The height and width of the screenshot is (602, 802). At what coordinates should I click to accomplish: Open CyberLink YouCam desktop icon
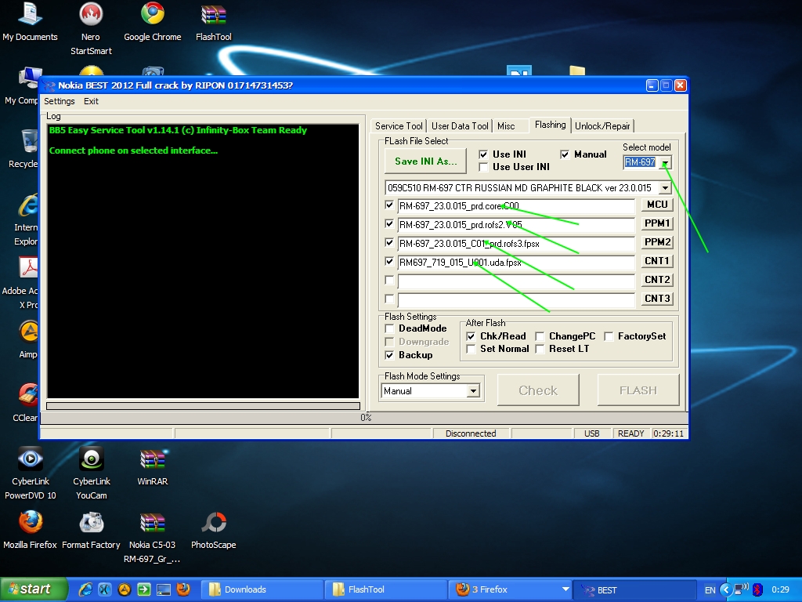(92, 473)
